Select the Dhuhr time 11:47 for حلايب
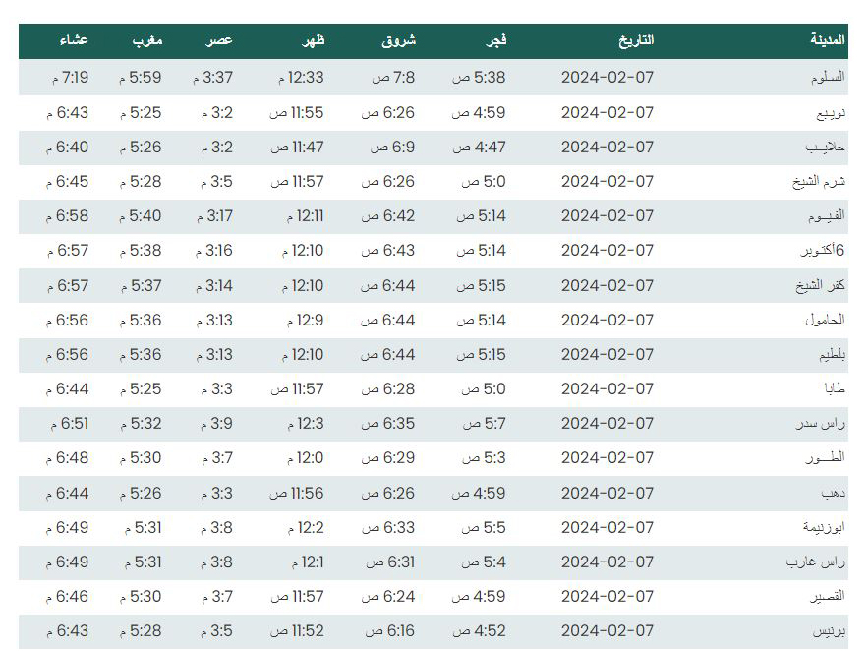The height and width of the screenshot is (651, 868). tap(297, 148)
